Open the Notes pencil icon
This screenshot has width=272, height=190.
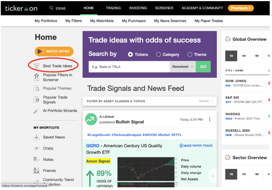click(36, 159)
